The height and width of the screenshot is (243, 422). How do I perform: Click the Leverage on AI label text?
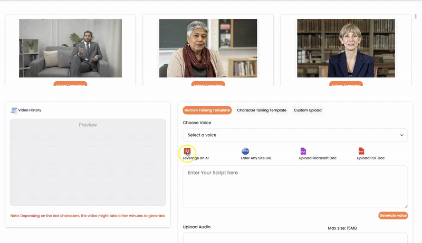(196, 158)
